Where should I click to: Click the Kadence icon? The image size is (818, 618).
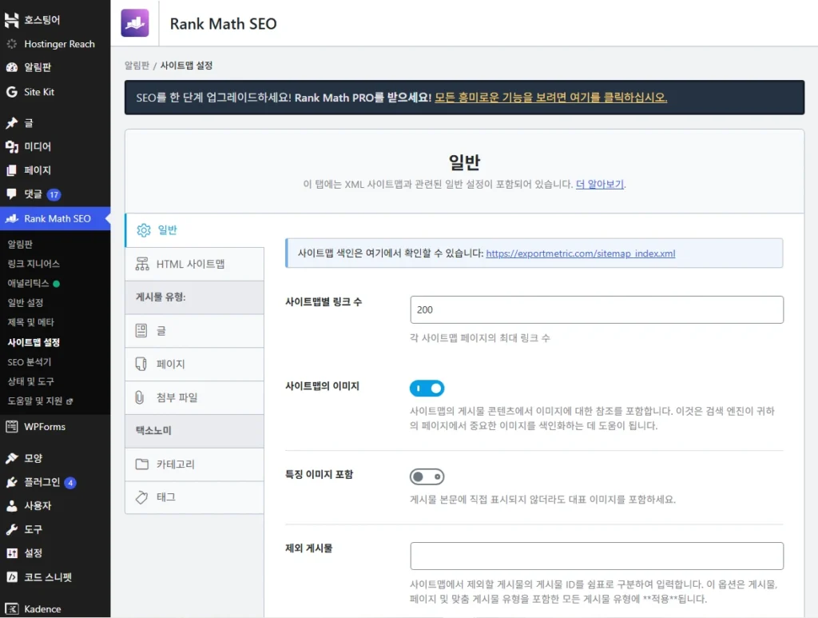tap(11, 609)
